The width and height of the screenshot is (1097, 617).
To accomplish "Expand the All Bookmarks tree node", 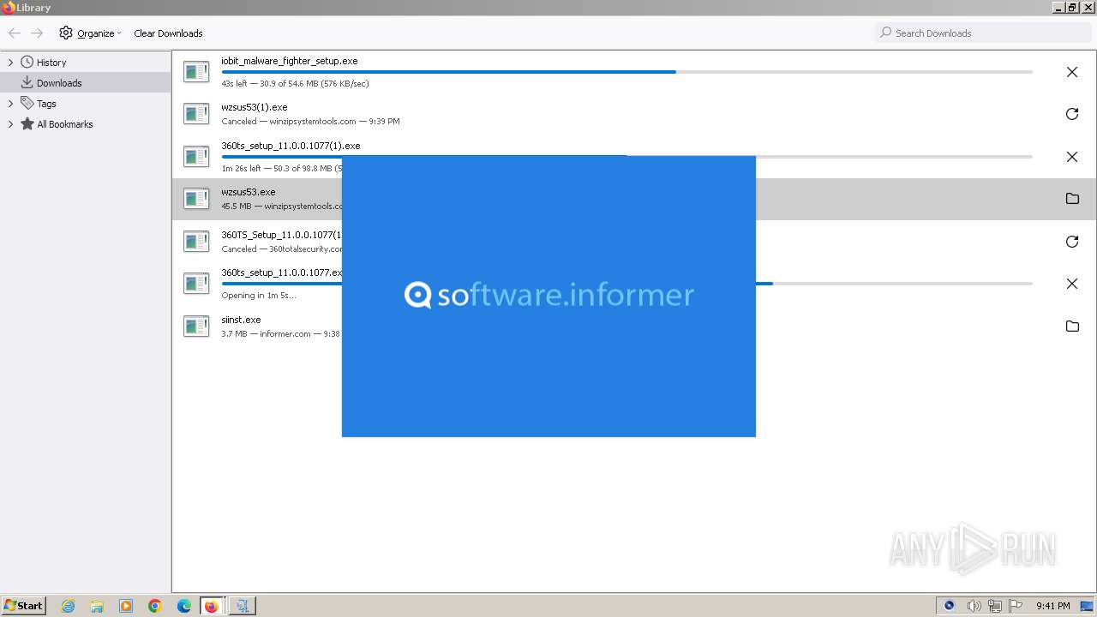I will (x=10, y=124).
